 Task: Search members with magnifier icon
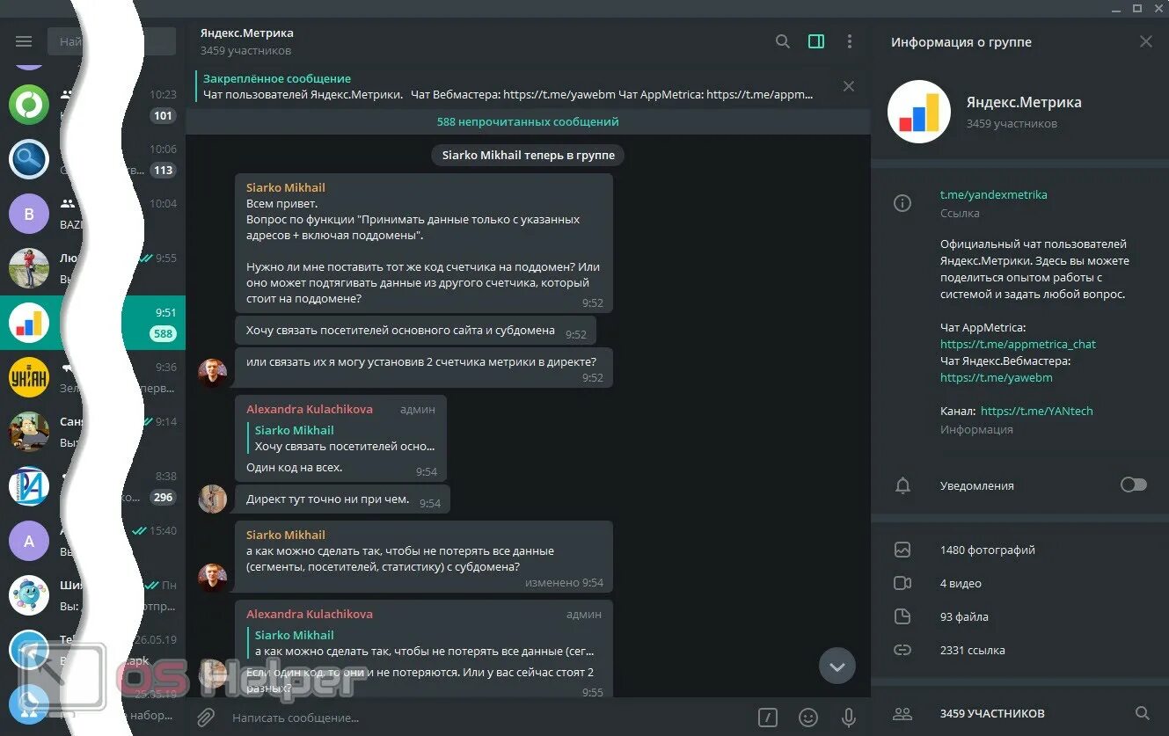tap(1142, 713)
